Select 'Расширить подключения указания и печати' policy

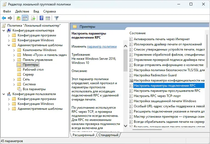click(x=169, y=111)
